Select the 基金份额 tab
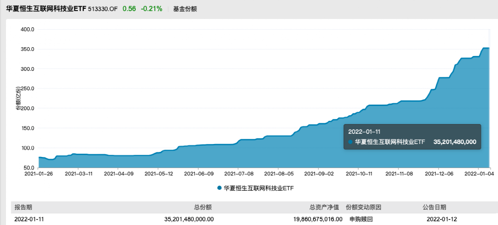Image resolution: width=498 pixels, height=225 pixels. pos(185,9)
